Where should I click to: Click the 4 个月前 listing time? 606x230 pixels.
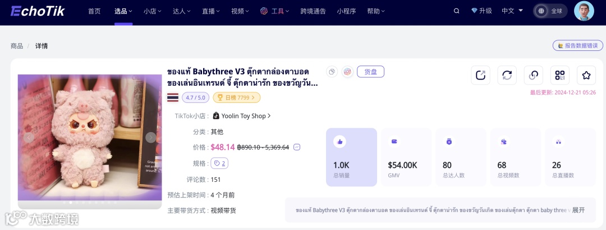click(223, 195)
